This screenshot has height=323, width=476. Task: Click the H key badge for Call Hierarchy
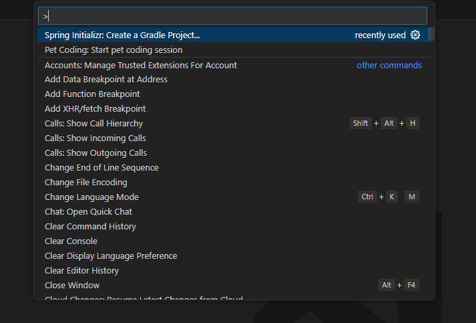413,123
